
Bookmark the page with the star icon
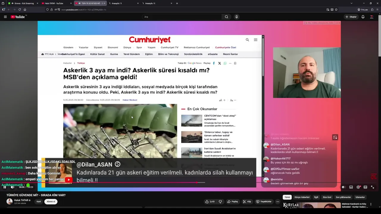click(336, 10)
